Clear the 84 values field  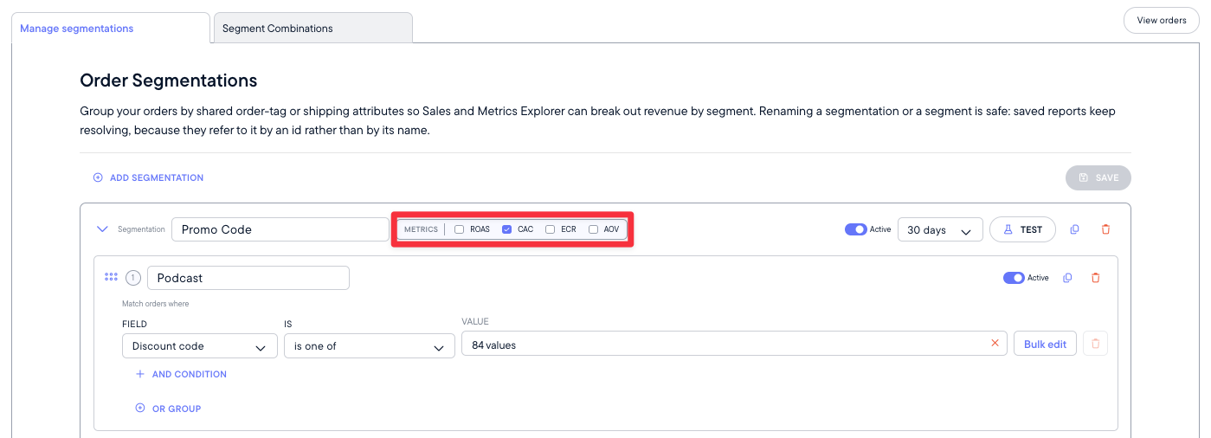click(995, 344)
